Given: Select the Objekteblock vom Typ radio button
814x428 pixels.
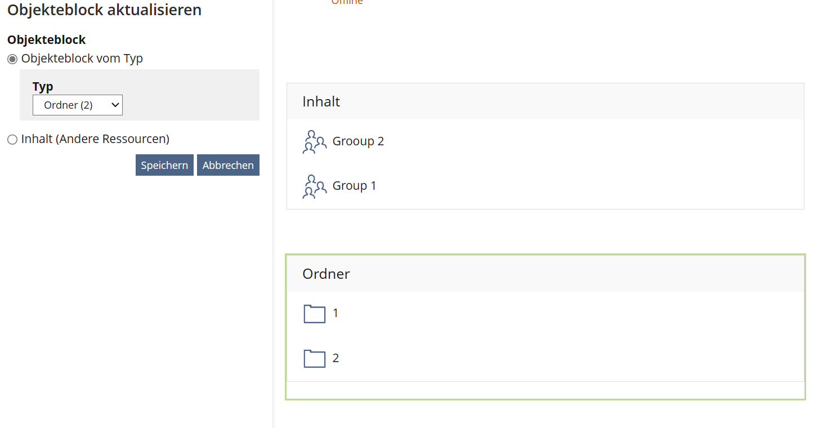Looking at the screenshot, I should pos(12,59).
